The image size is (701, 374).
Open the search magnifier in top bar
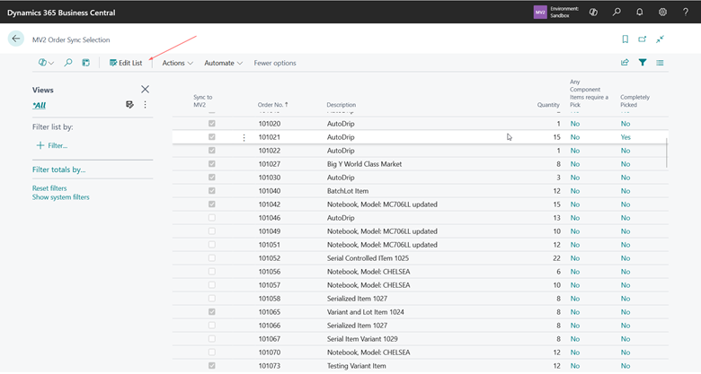[617, 13]
